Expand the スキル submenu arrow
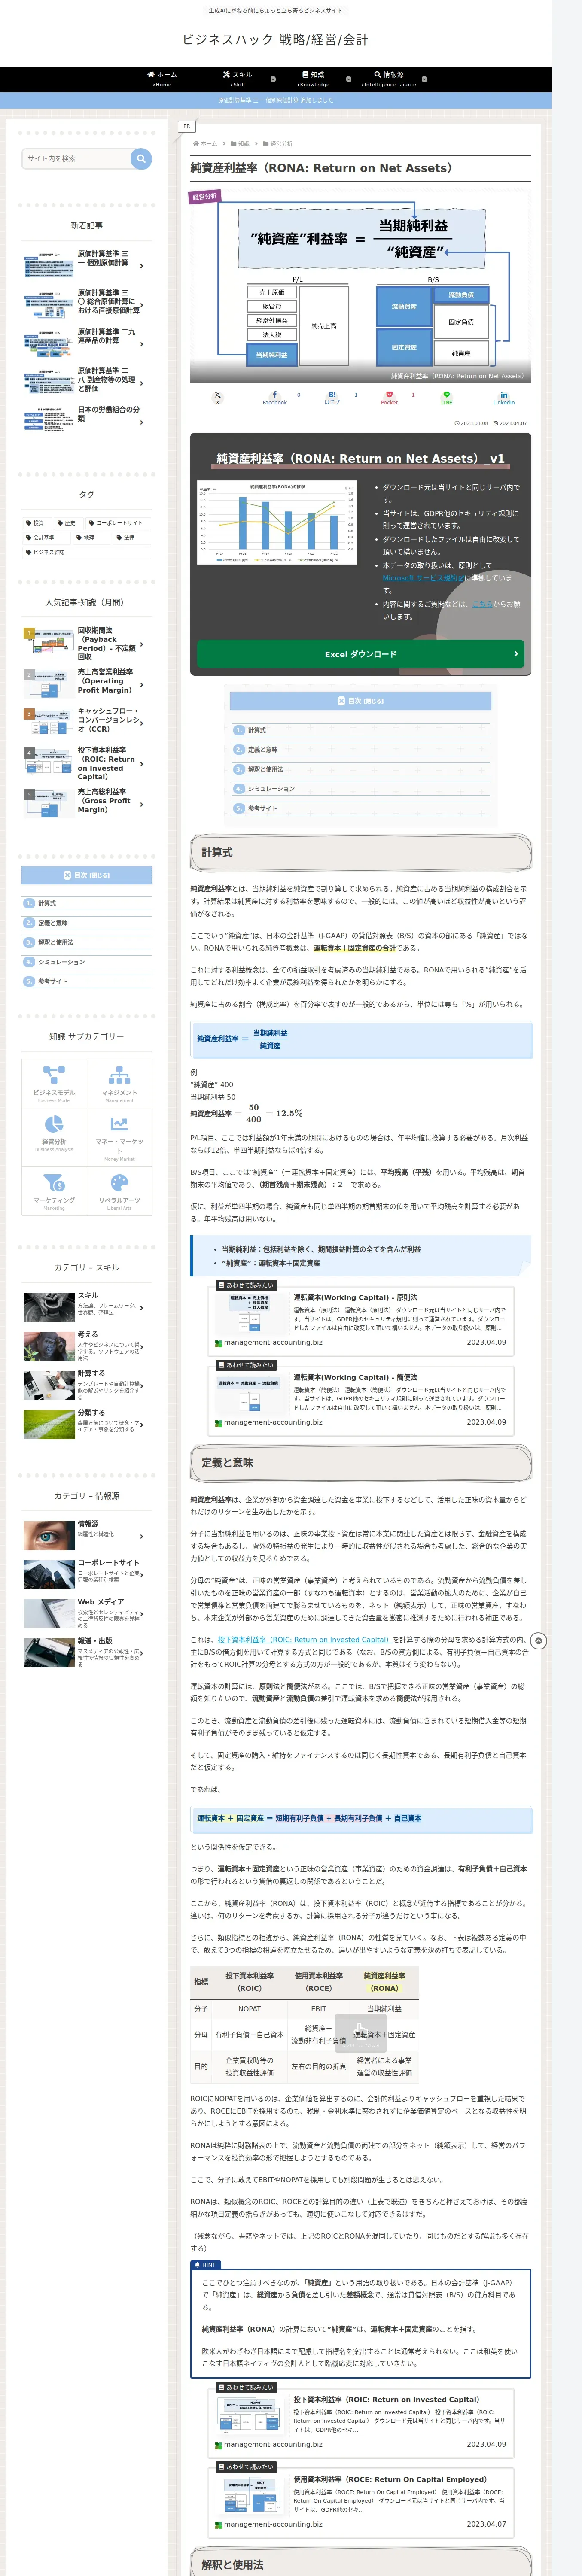 [x=273, y=79]
